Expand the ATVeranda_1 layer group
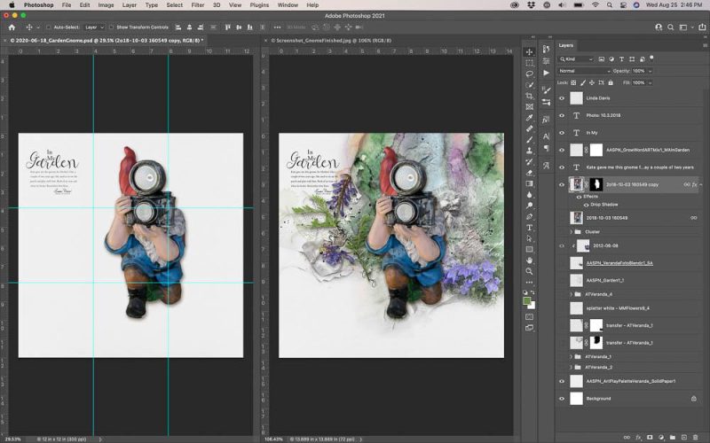The image size is (710, 443). tap(572, 357)
